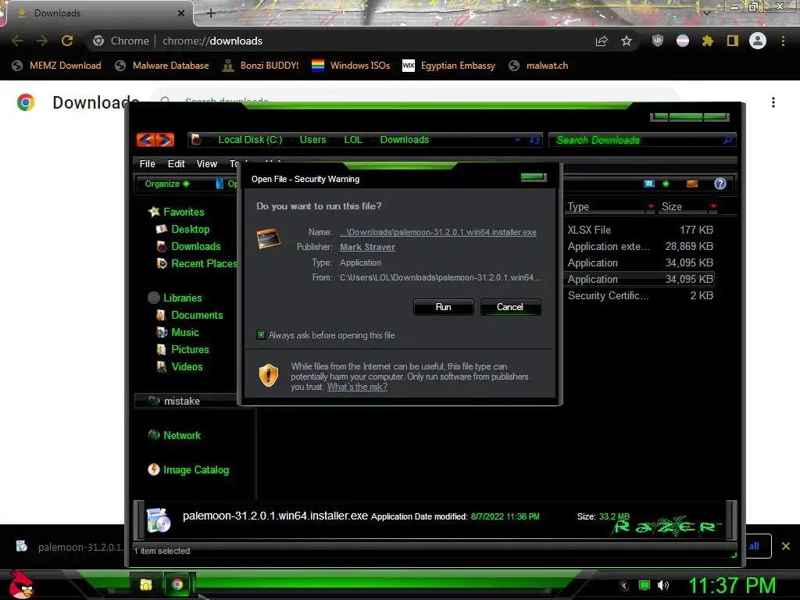
Task: Click the Explorer search magnifier icon
Action: pos(727,140)
